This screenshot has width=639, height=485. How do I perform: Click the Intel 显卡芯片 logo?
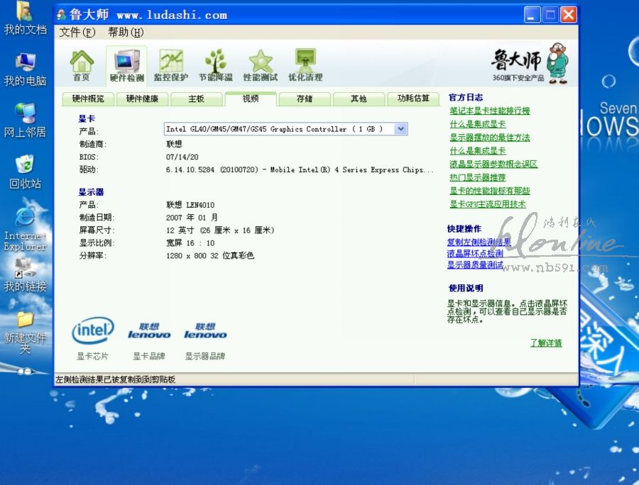[92, 331]
